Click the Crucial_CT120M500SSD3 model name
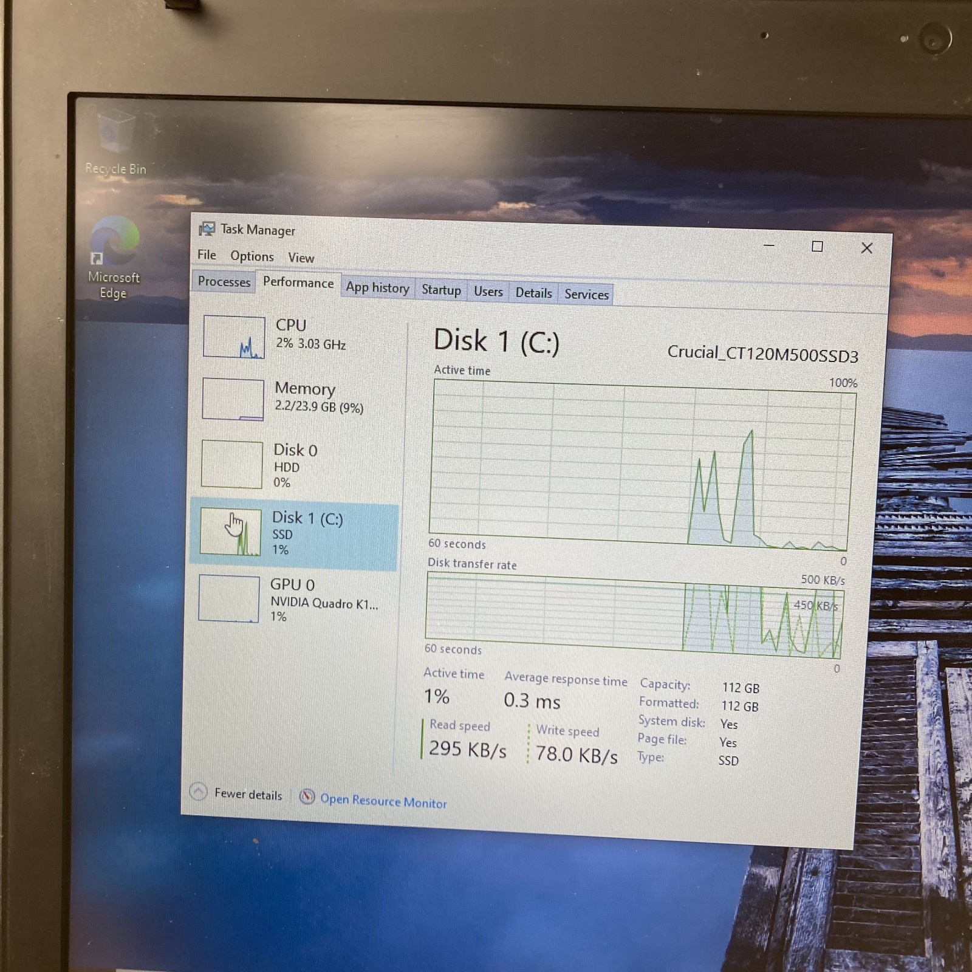 [x=763, y=354]
